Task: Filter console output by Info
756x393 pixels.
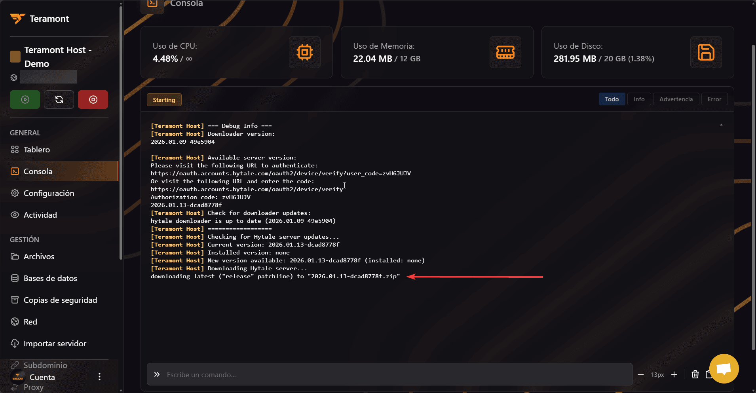Action: pos(639,99)
